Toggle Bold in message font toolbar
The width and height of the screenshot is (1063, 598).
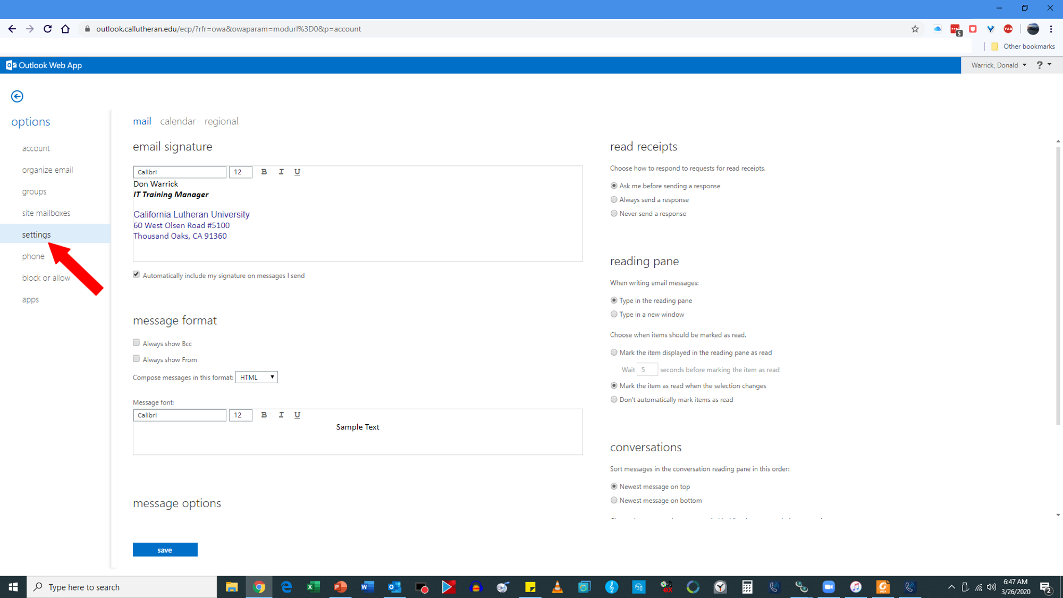pos(264,415)
